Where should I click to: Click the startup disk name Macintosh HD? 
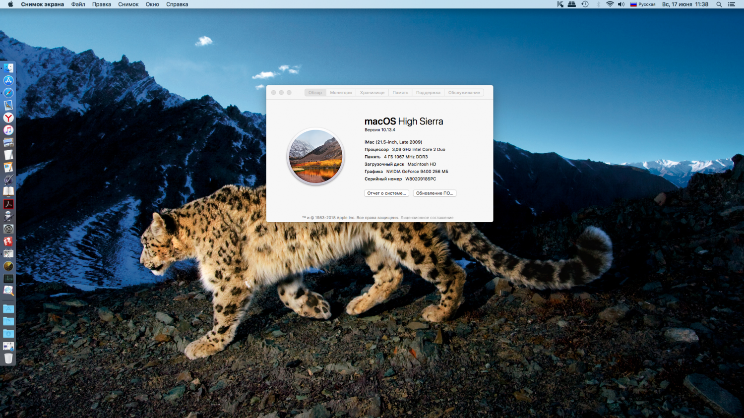(422, 165)
